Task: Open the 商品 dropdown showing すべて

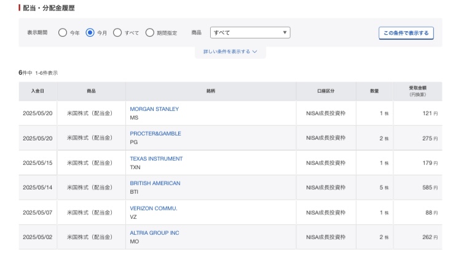Action: pyautogui.click(x=250, y=32)
